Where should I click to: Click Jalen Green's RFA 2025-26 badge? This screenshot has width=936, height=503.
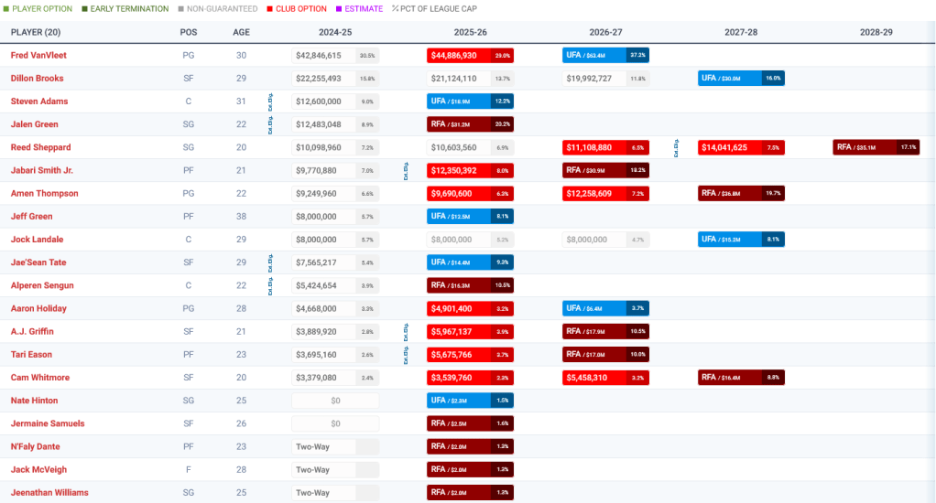[470, 124]
